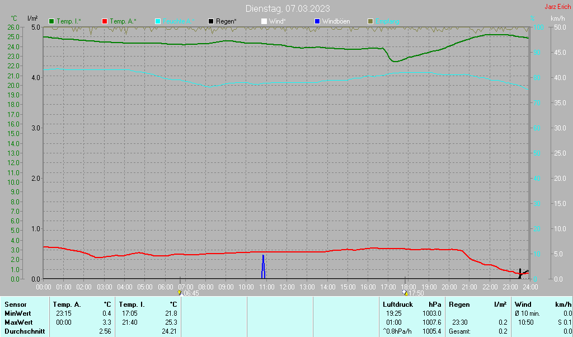Click the 'Luftdruck' column header
The width and height of the screenshot is (573, 337).
(398, 305)
